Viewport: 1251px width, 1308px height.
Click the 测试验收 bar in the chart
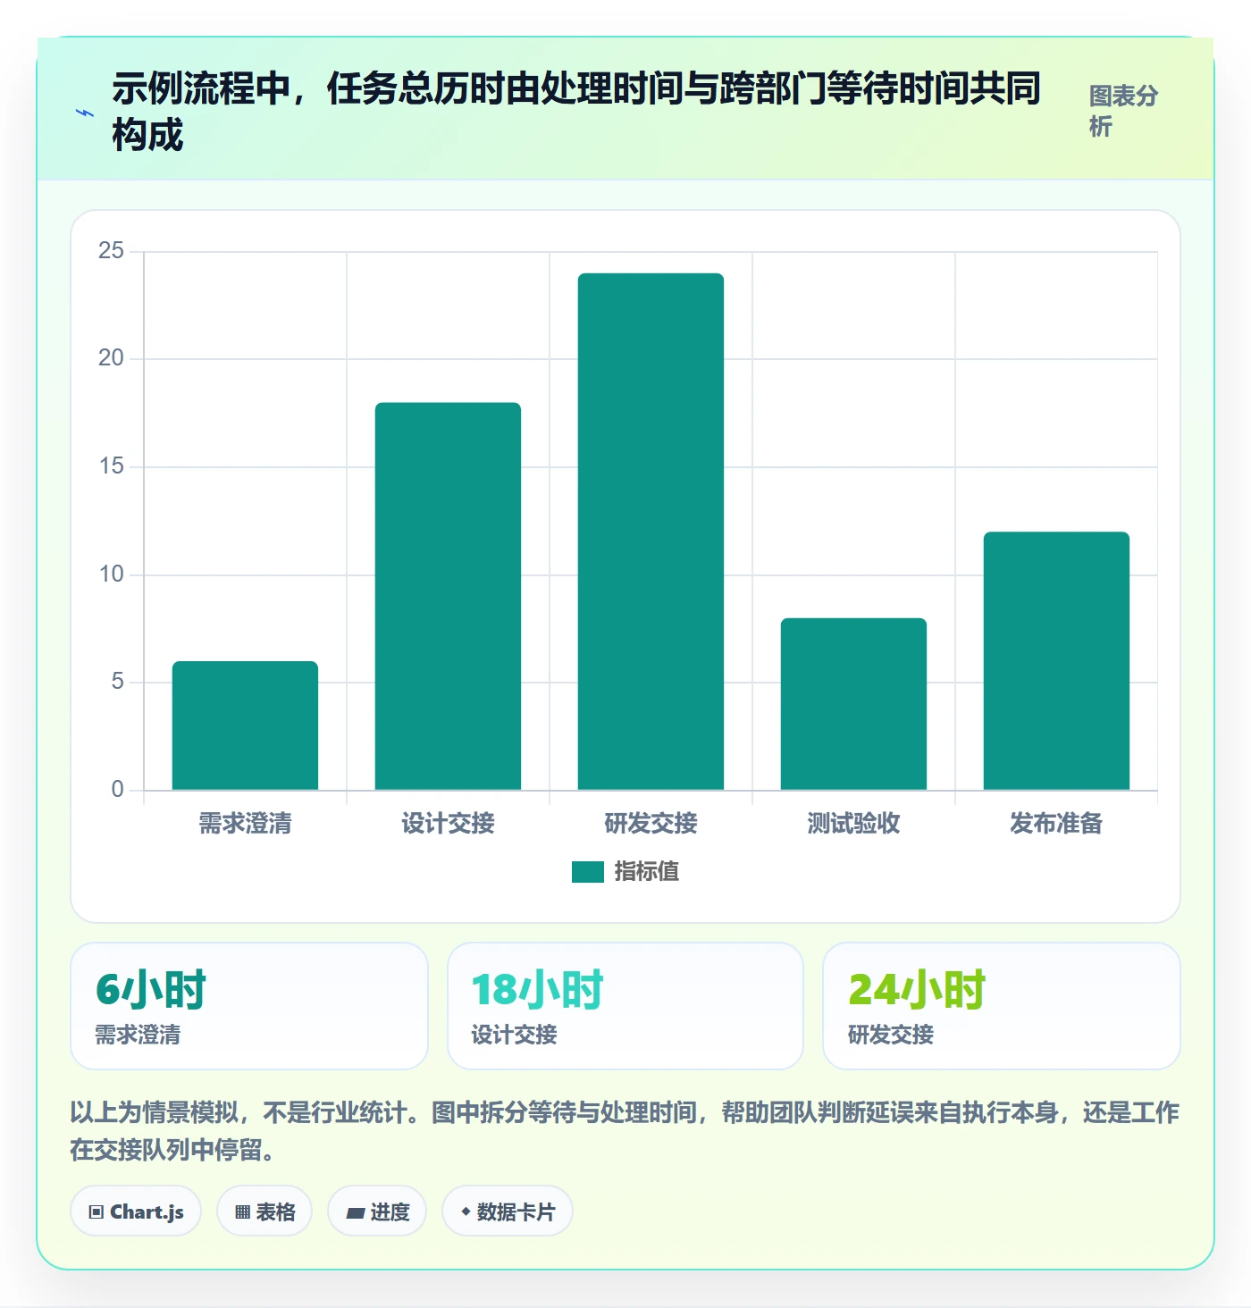(x=853, y=704)
